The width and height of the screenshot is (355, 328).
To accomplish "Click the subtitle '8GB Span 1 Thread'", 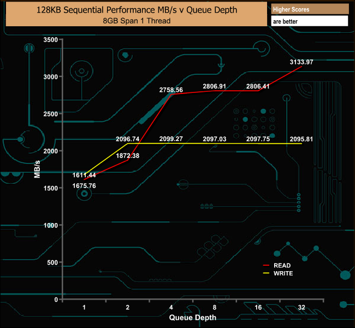I will coord(137,21).
